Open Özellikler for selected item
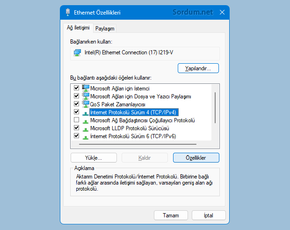 pos(196,158)
